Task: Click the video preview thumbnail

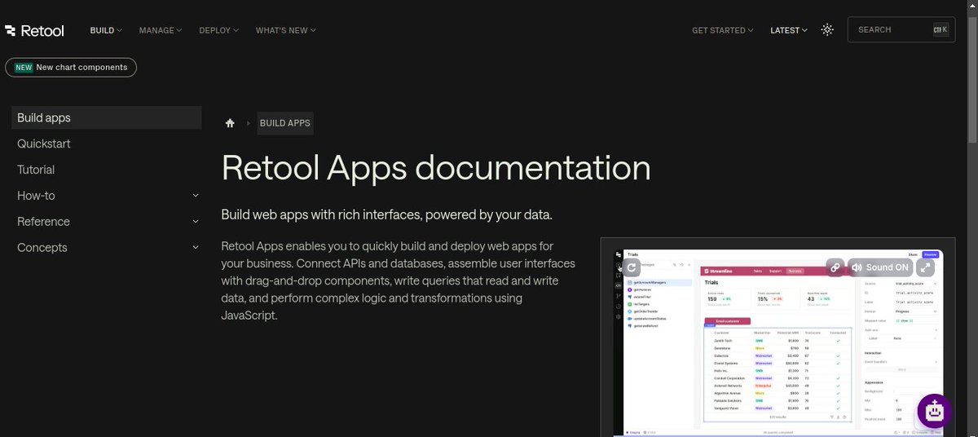Action: (x=778, y=342)
